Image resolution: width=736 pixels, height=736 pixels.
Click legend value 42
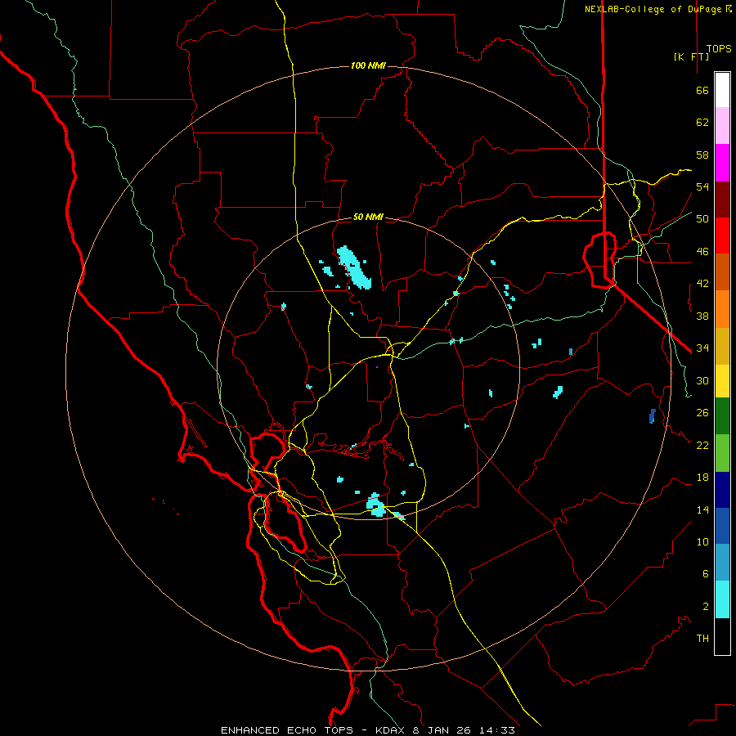click(x=702, y=284)
